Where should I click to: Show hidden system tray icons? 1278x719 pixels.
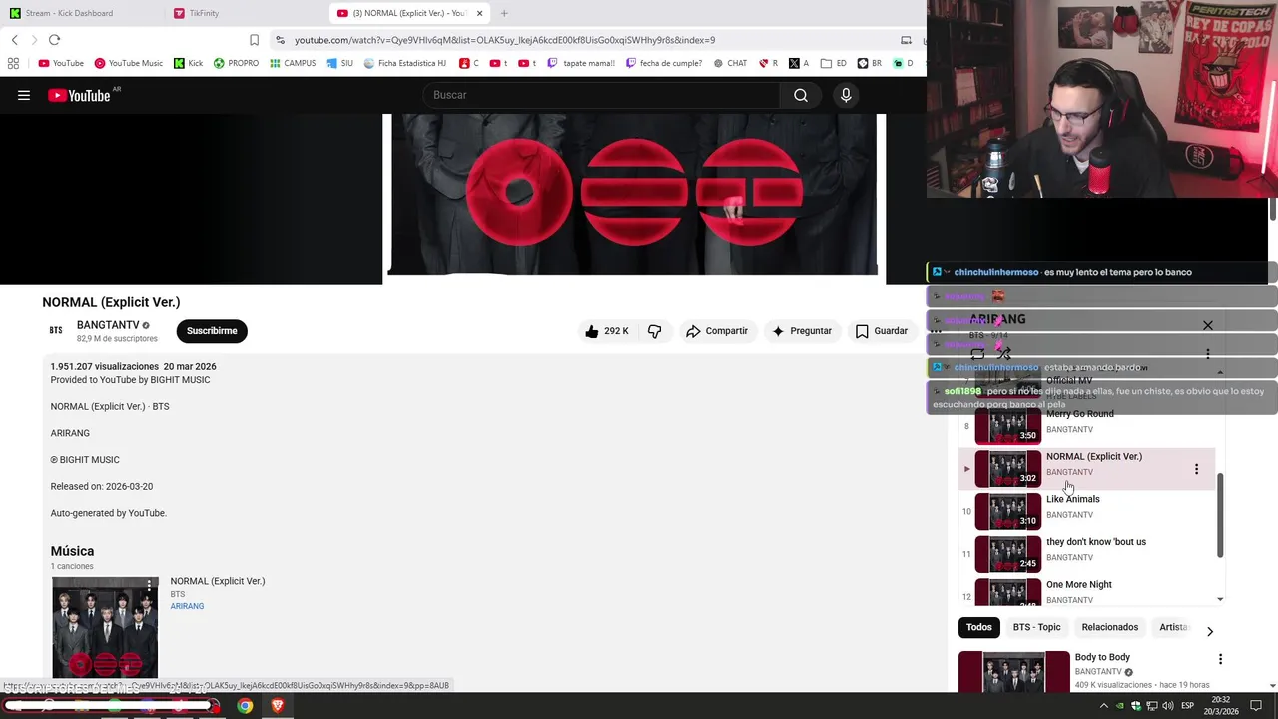pyautogui.click(x=1103, y=706)
